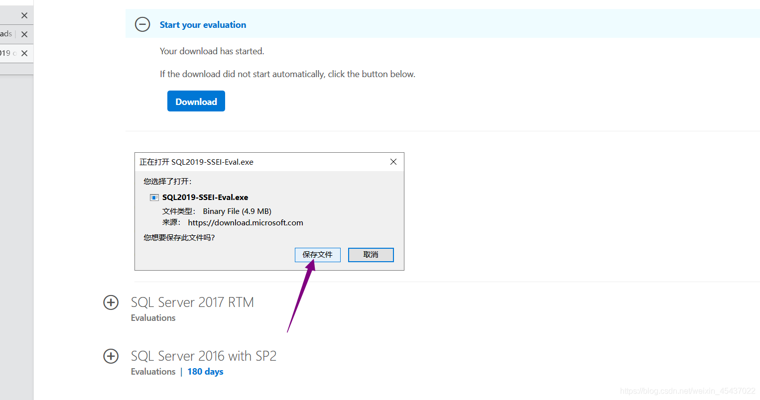The height and width of the screenshot is (400, 760).
Task: Click 'Your download has started.' text
Action: coord(212,51)
